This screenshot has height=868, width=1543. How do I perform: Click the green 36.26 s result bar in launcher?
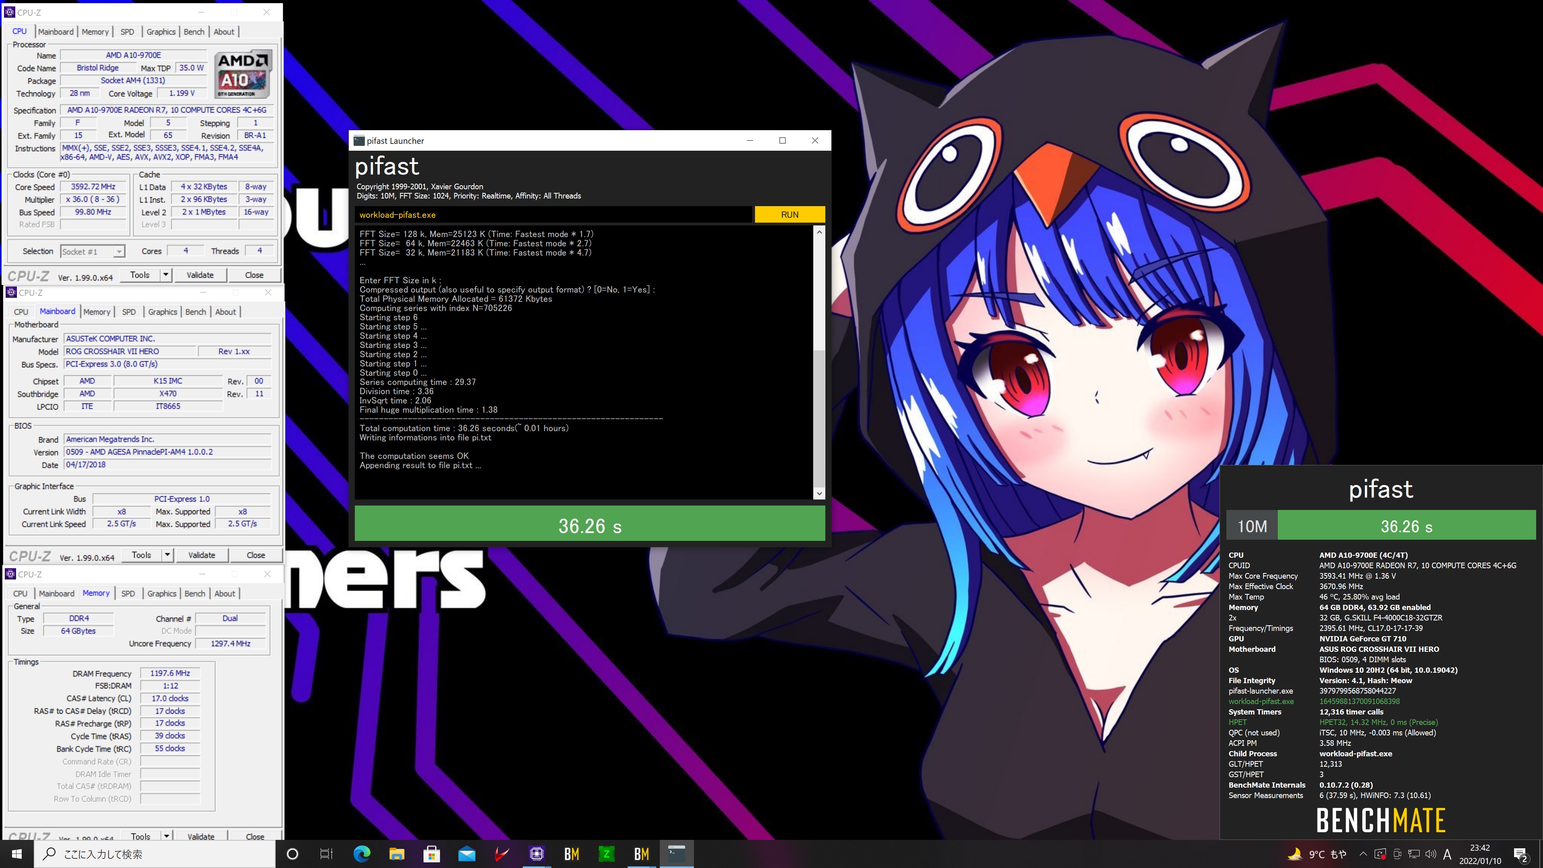pyautogui.click(x=589, y=523)
